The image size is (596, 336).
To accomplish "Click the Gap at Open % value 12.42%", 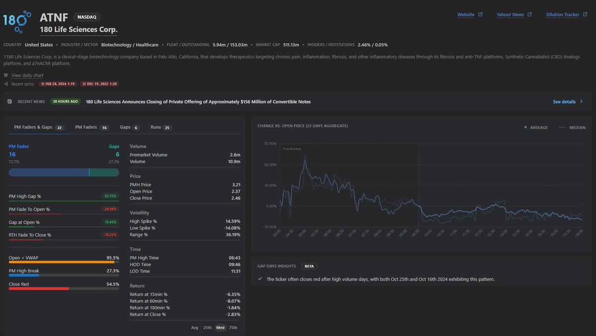I will pos(111,222).
